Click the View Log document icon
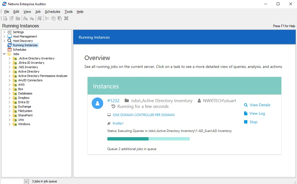297x184 pixels. coord(246,113)
